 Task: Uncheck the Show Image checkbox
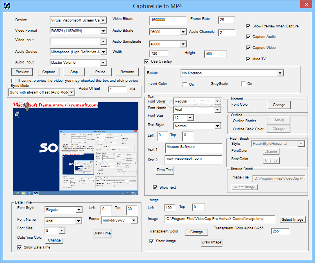click(x=152, y=241)
